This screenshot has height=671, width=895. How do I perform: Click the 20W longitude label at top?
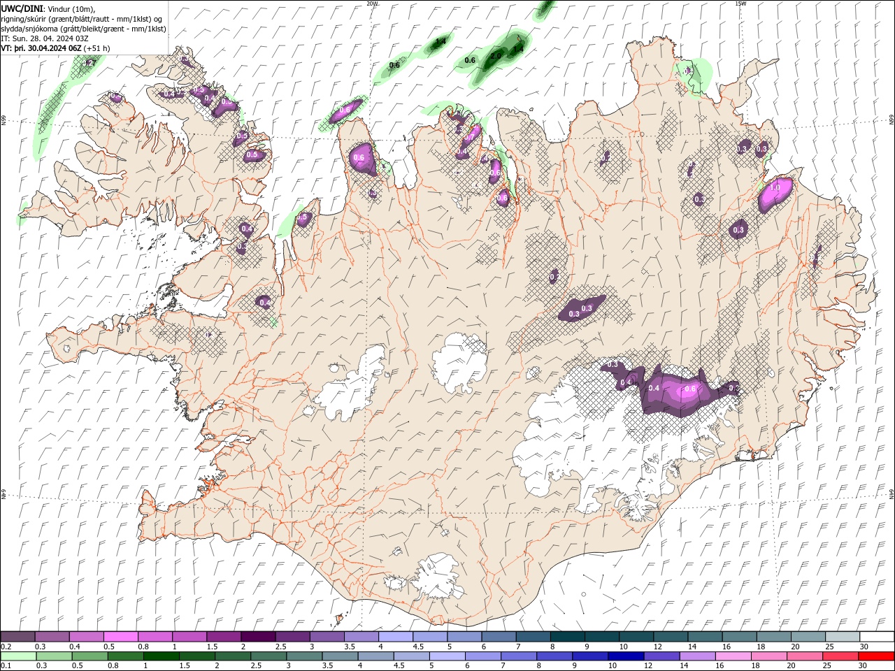click(x=372, y=3)
